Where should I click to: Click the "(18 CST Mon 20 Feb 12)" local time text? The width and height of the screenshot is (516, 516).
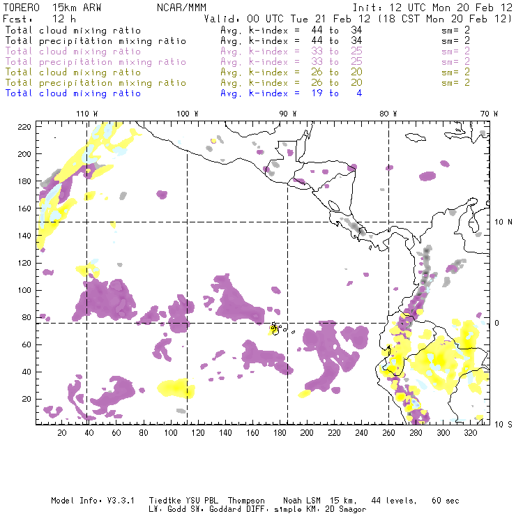tap(445, 19)
